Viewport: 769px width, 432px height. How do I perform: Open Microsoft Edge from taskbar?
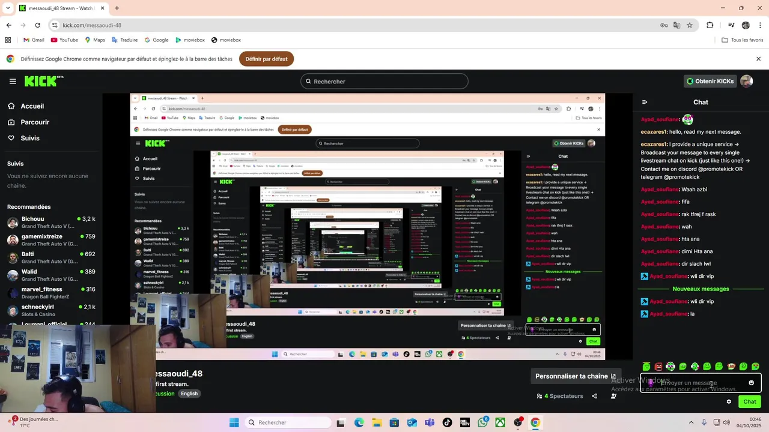[359, 422]
